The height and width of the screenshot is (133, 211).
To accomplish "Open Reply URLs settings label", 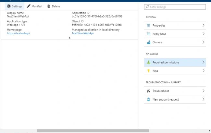I will (x=159, y=34).
